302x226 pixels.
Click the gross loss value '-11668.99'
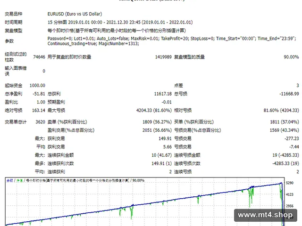coord(289,94)
